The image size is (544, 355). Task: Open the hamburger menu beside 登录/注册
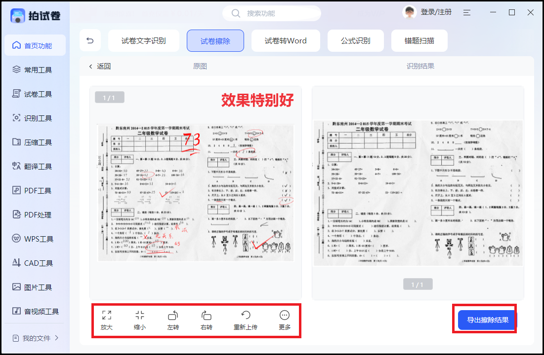pyautogui.click(x=466, y=12)
